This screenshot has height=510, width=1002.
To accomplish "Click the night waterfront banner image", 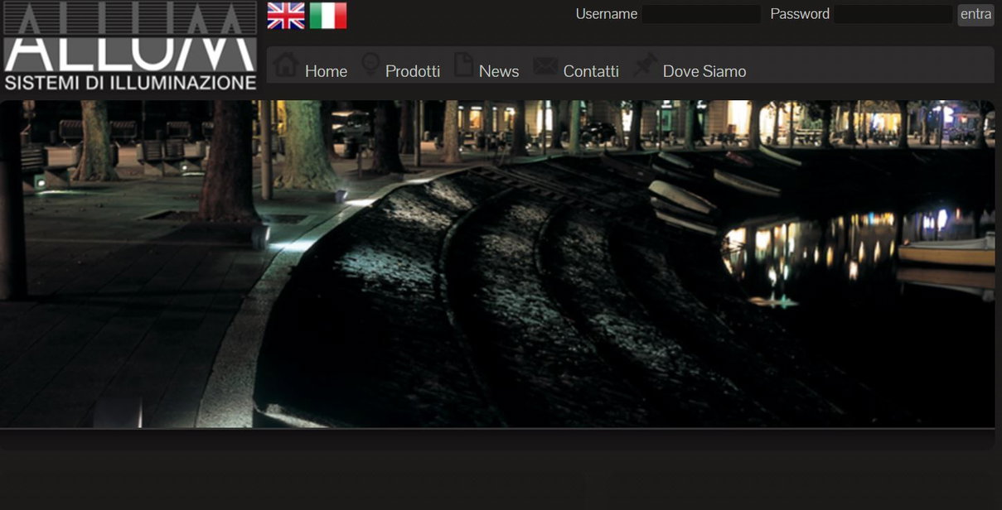I will [497, 264].
